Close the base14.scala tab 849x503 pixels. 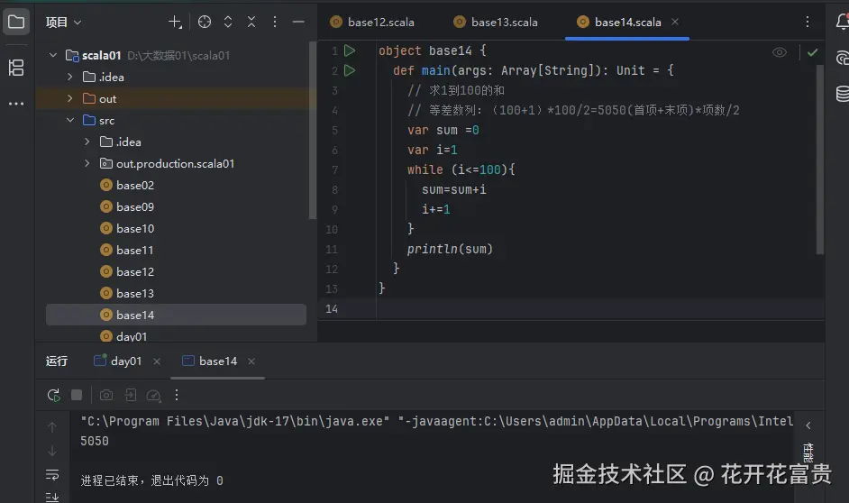point(675,22)
